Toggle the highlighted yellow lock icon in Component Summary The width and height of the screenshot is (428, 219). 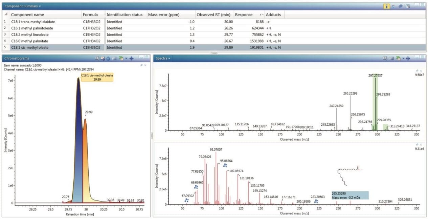[x=386, y=6]
